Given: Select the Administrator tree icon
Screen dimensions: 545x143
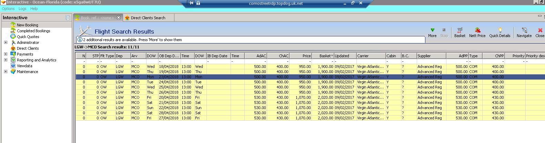Looking at the screenshot, I should [x=13, y=43].
